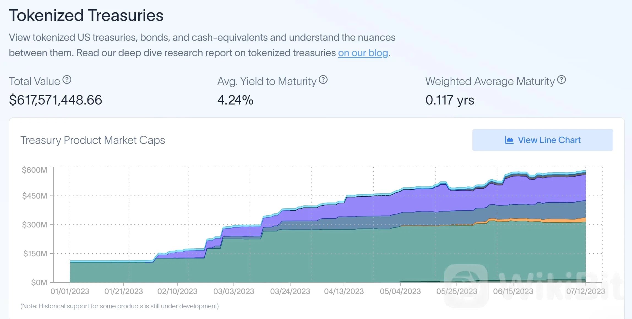Screen dimensions: 632x319
Task: Click the 0.117 yrs maturity value
Action: (450, 100)
